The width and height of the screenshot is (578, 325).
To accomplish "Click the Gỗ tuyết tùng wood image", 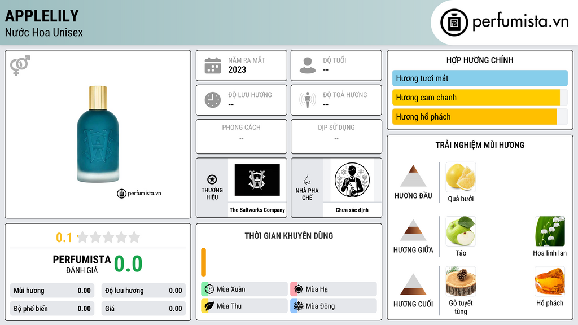I will 461,281.
